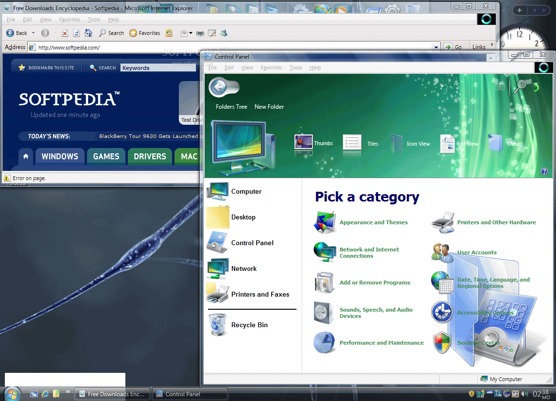Click the Messenger icon in IE toolbar
The width and height of the screenshot is (556, 401).
(224, 33)
